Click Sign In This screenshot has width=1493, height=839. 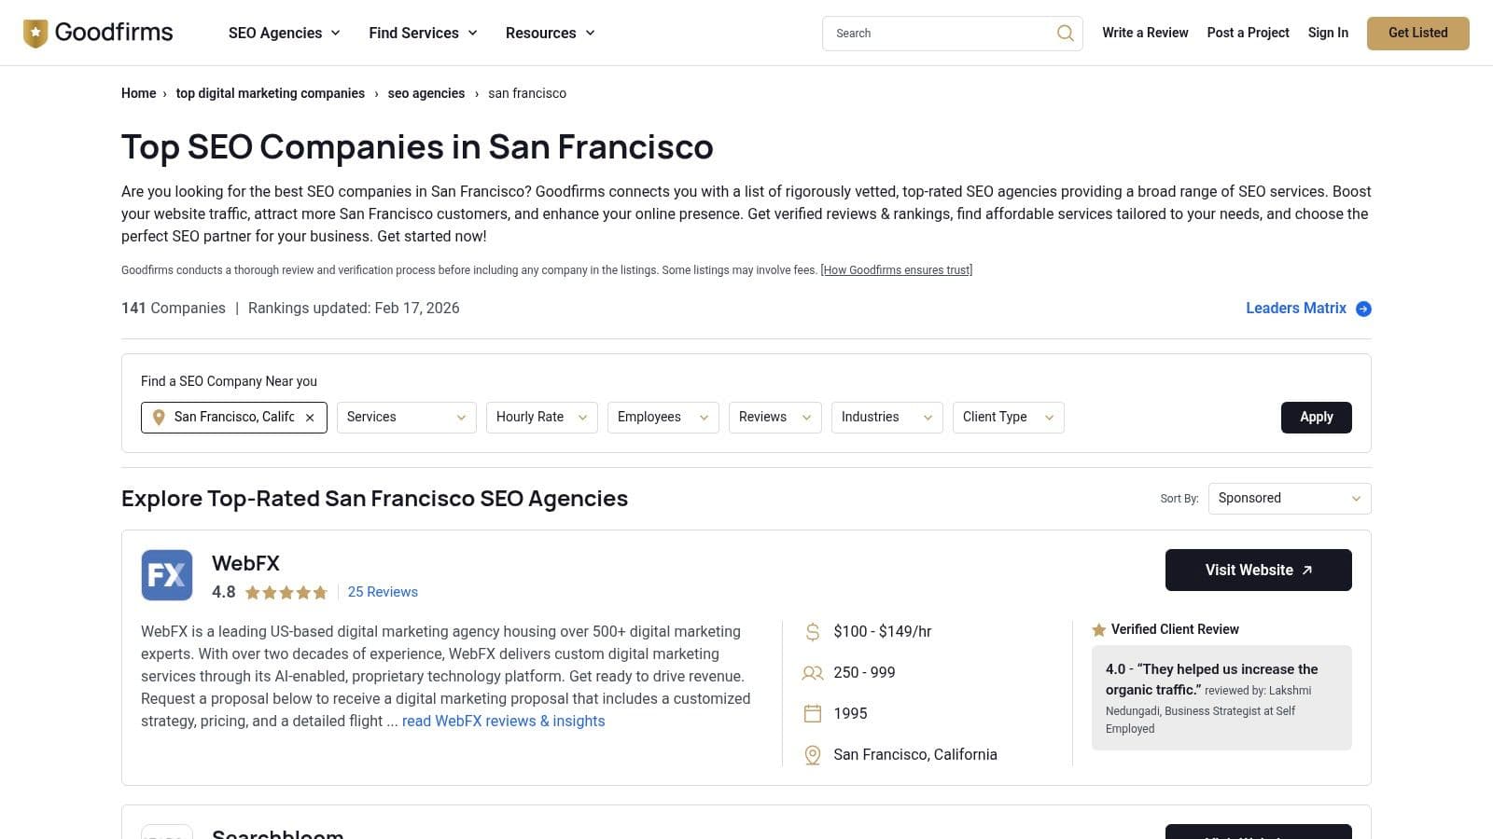1328,33
